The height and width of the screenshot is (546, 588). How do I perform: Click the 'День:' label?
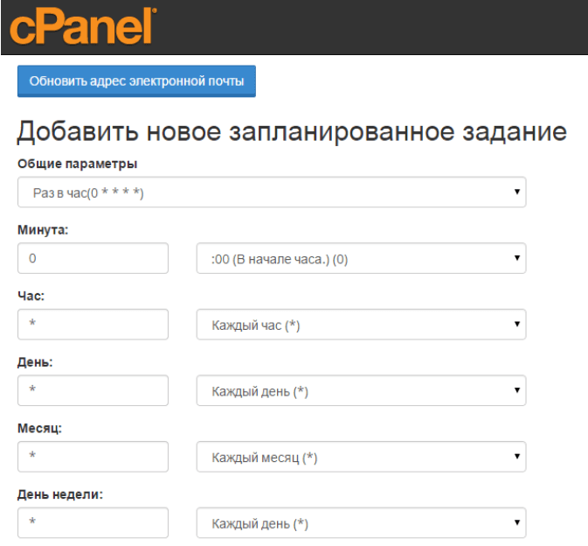(x=35, y=362)
